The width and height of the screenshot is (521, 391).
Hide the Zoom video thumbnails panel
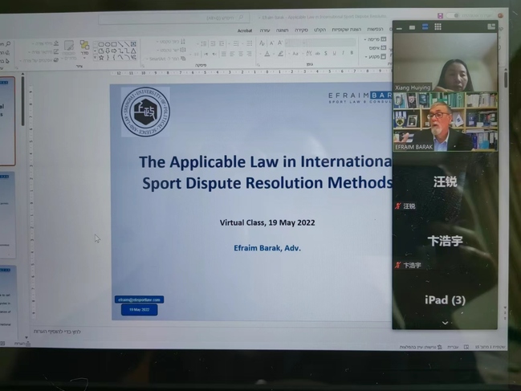click(x=401, y=26)
